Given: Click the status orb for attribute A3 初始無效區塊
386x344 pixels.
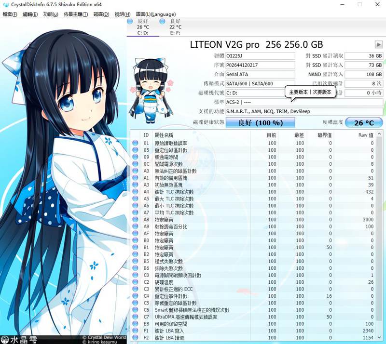Looking at the screenshot, I should point(135,185).
